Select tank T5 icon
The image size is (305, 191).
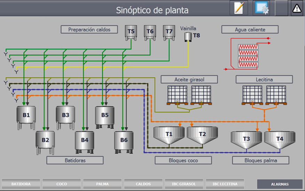[x=131, y=32]
